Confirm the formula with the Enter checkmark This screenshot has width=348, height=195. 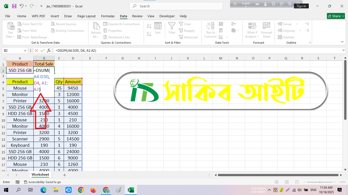43,51
